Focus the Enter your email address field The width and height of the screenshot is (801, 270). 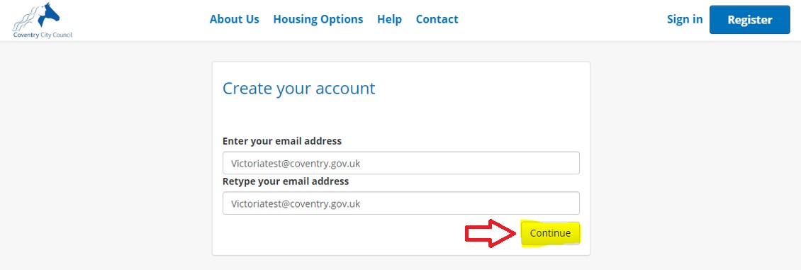tap(401, 163)
